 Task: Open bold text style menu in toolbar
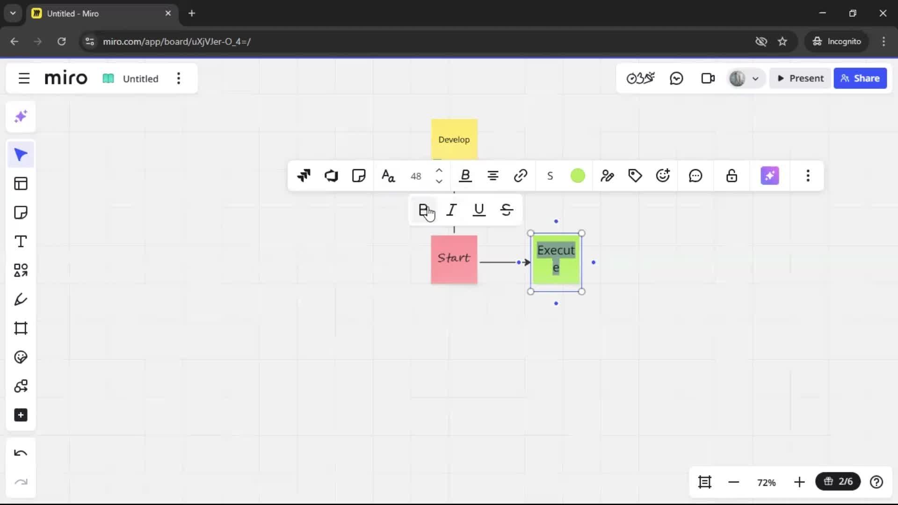[x=465, y=176]
